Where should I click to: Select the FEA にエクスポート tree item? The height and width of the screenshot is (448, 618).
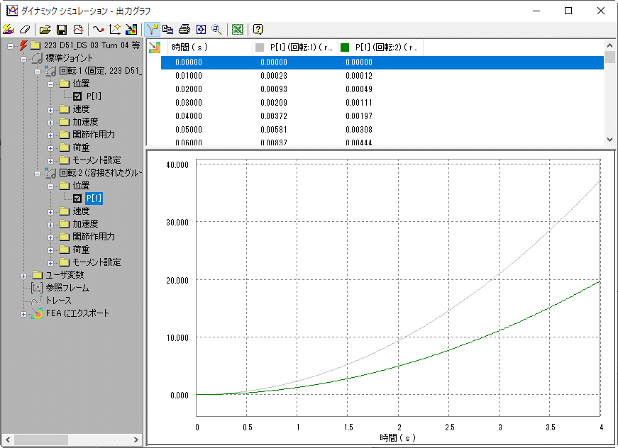(77, 313)
